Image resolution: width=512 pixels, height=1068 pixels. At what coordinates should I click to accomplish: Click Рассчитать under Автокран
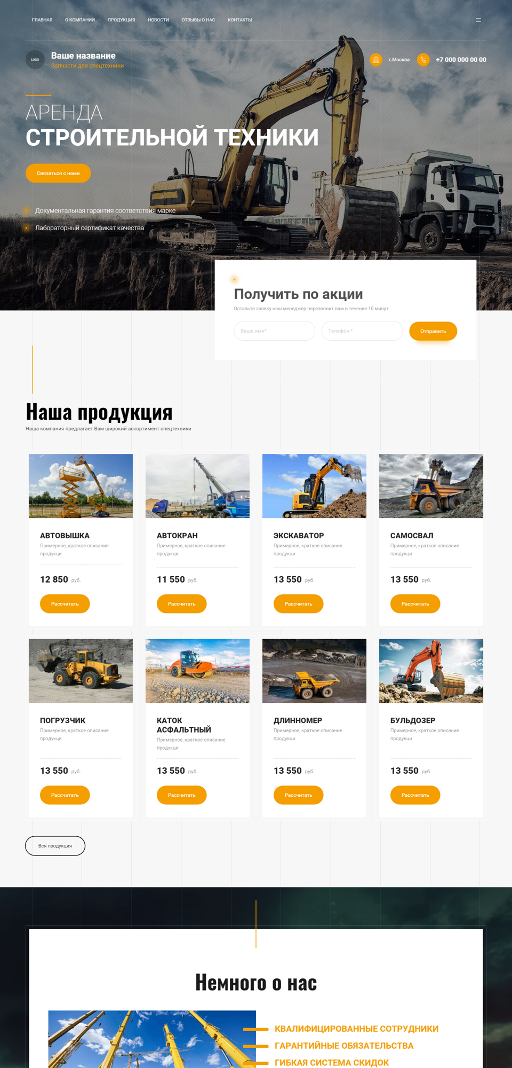coord(181,603)
